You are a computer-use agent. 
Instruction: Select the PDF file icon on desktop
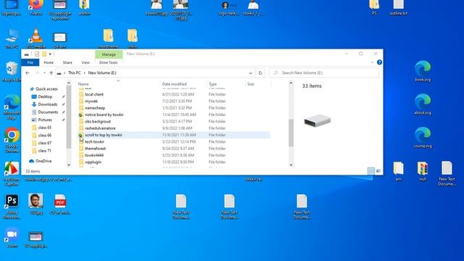pyautogui.click(x=60, y=204)
